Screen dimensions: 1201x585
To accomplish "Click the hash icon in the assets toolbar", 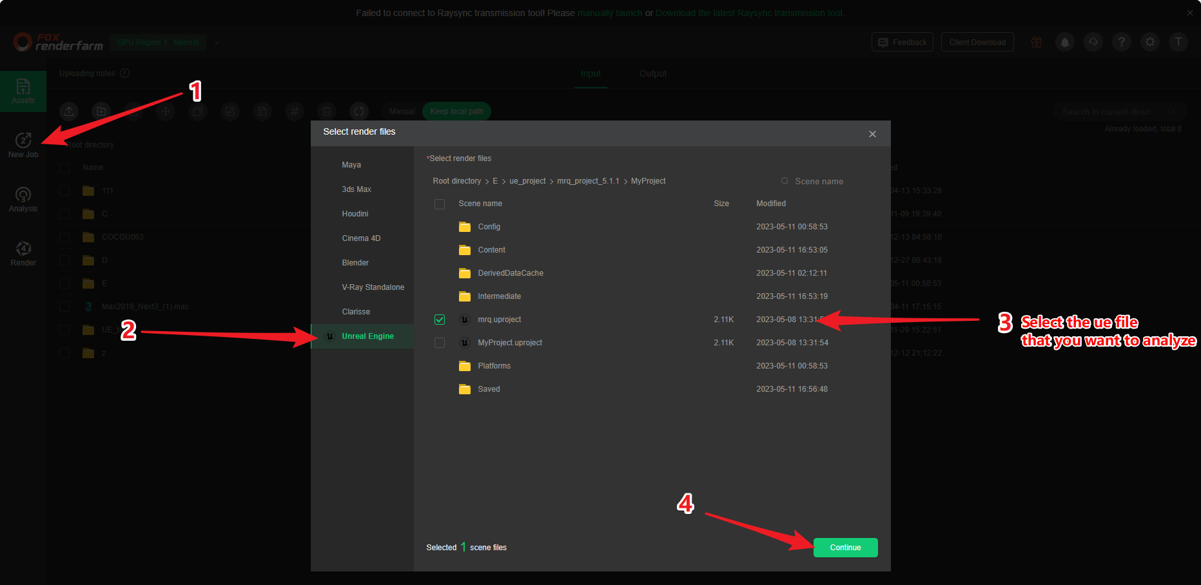I will click(x=295, y=111).
